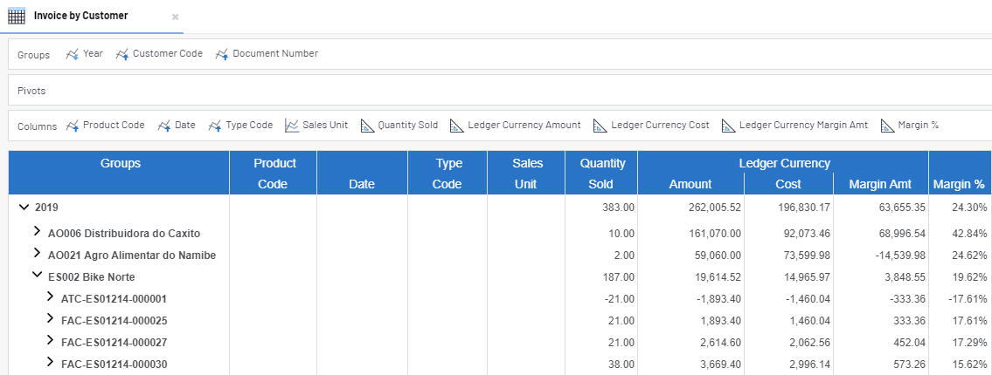This screenshot has width=992, height=375.
Task: Click the Ledger Currency Amount icon
Action: (456, 126)
